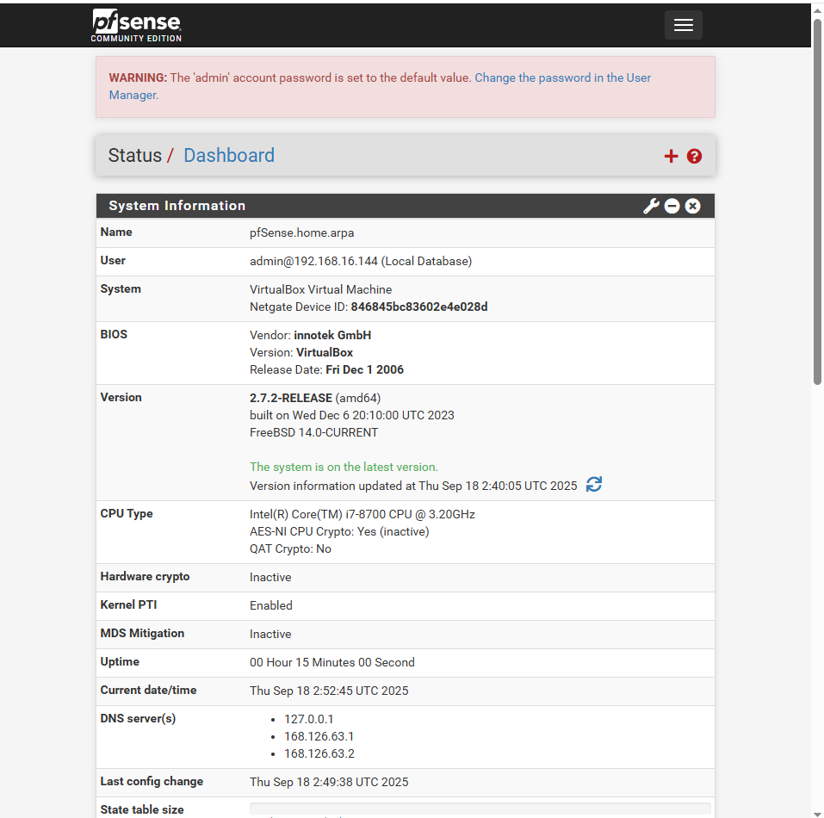
Task: Click the Kernel PTI Enabled value
Action: coord(270,606)
